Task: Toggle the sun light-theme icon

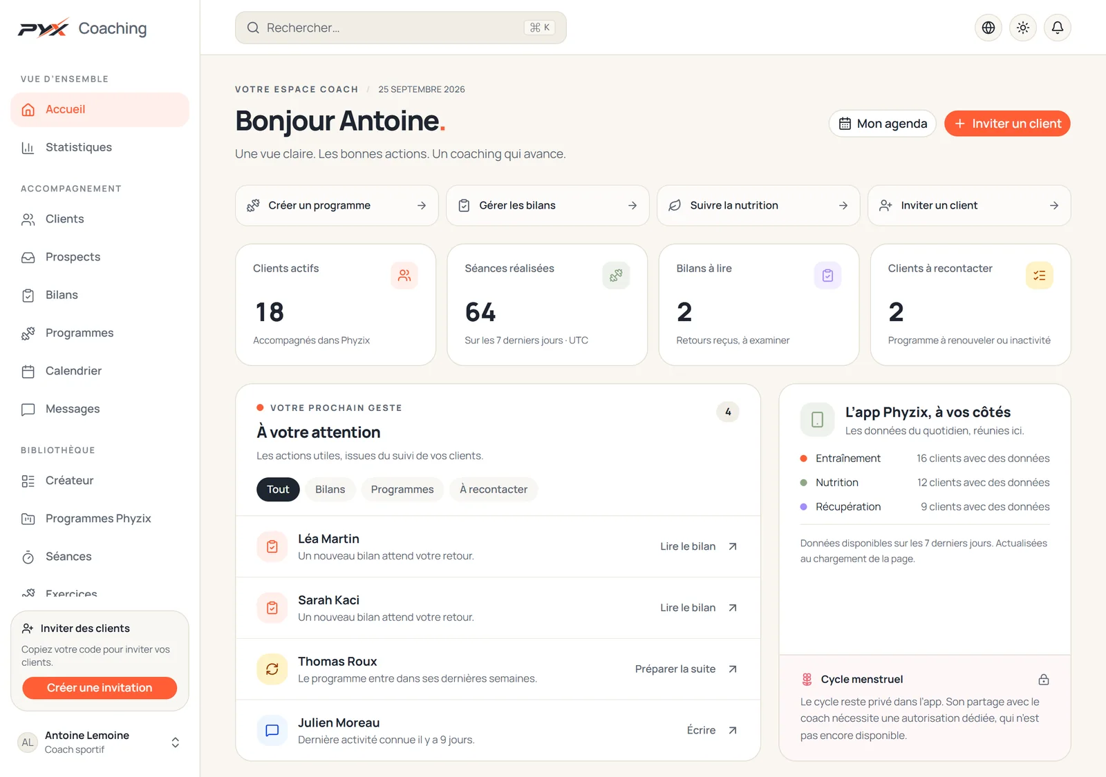Action: [x=1023, y=28]
